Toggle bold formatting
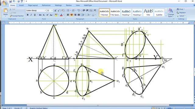The height and width of the screenshot is (109, 195). (28, 15)
